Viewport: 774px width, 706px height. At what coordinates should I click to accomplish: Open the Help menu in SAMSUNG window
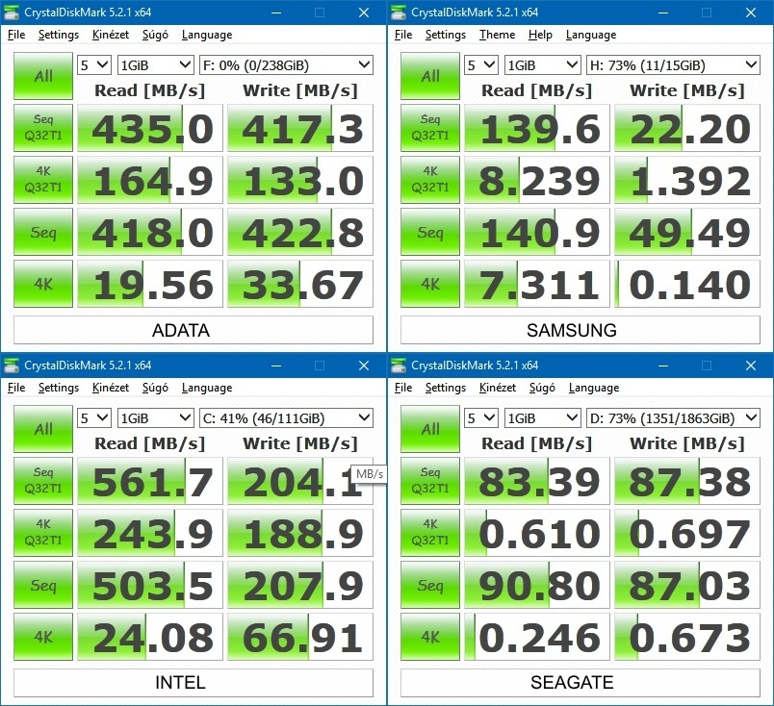[x=540, y=35]
